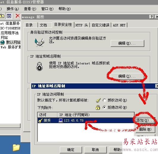This screenshot has height=154, width=158.
Task: Open the 查看(V) menu
Action: (x=30, y=9)
